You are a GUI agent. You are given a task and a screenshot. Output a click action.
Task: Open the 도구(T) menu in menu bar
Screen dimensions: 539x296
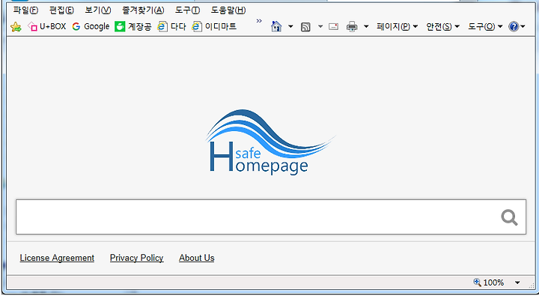tap(187, 10)
